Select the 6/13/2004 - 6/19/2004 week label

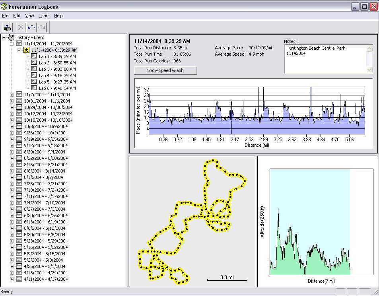(46, 221)
